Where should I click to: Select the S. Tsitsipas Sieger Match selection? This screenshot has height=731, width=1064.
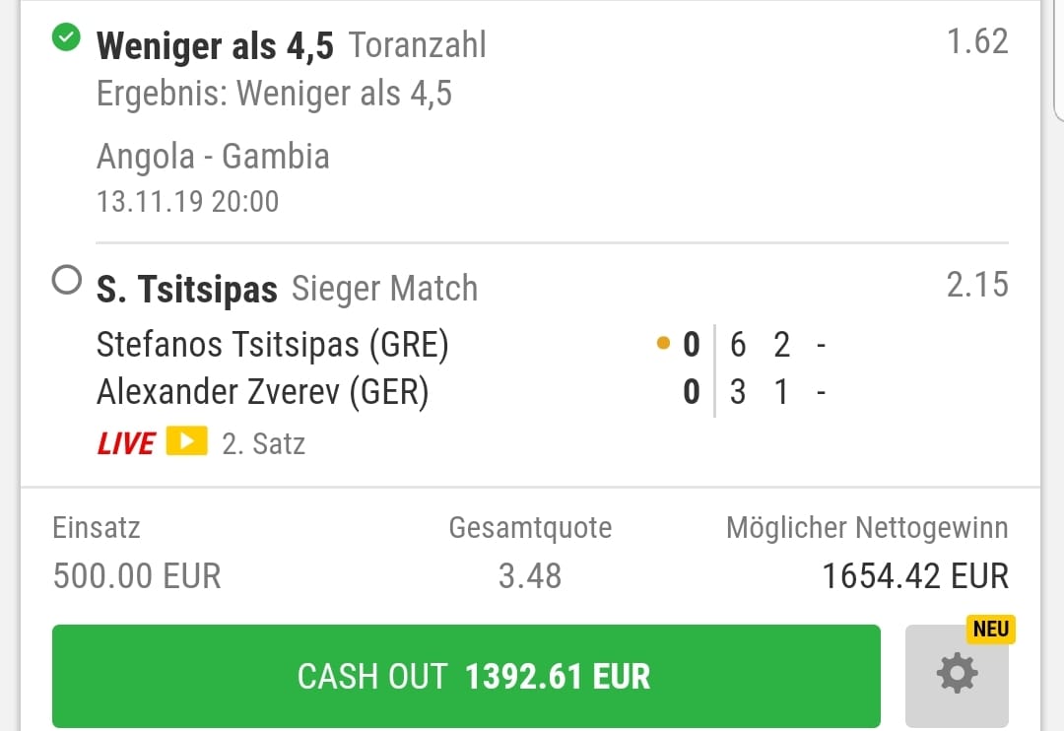(x=287, y=289)
